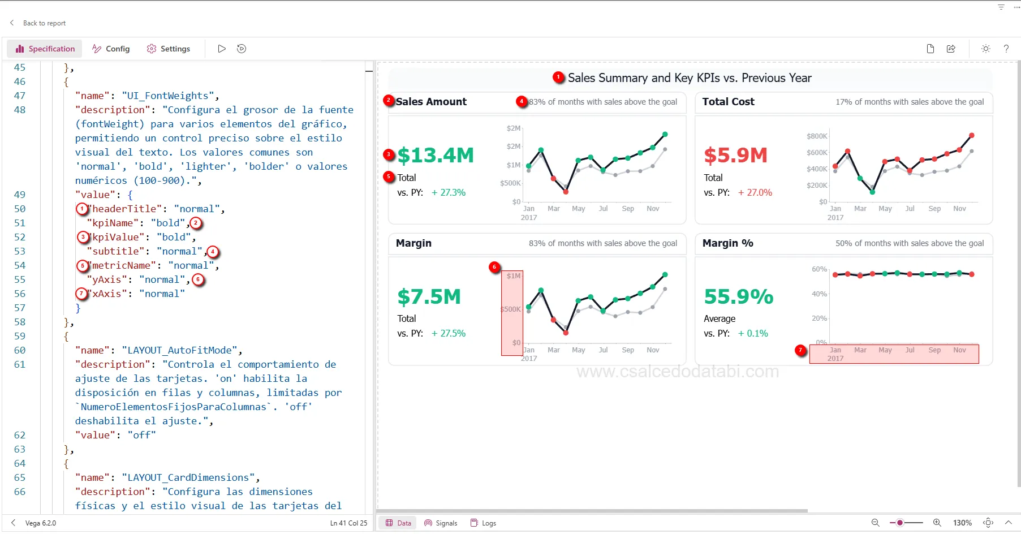The image size is (1021, 534).
Task: Zoom in using the magnifier plus icon
Action: [937, 523]
